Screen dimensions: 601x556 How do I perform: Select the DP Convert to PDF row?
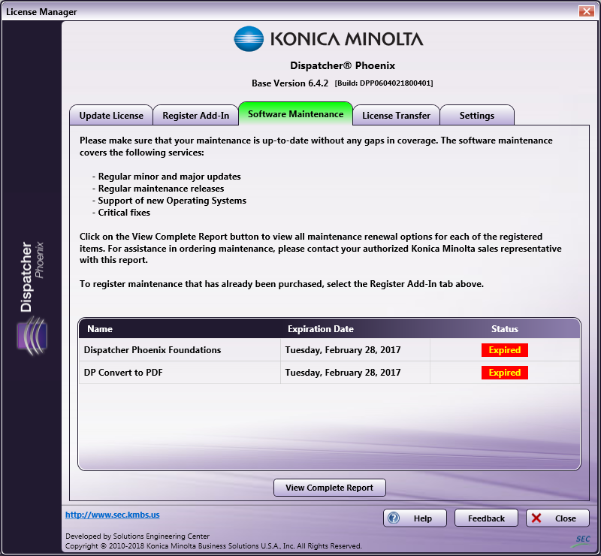(x=329, y=373)
